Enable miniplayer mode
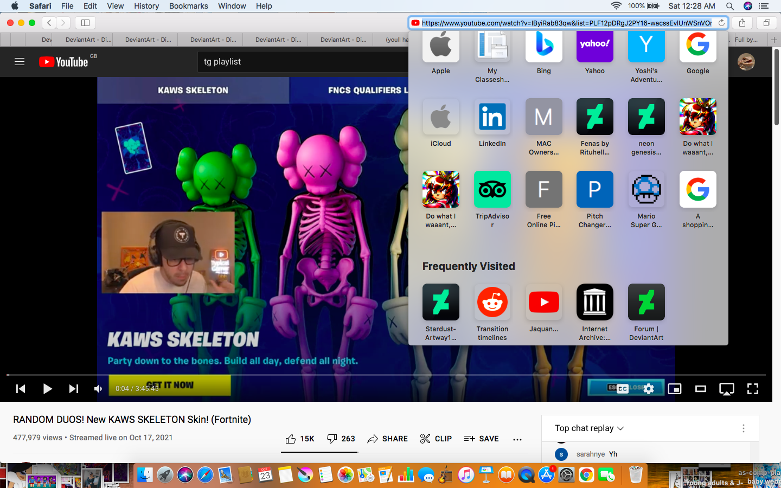Viewport: 781px width, 488px height. click(x=675, y=388)
